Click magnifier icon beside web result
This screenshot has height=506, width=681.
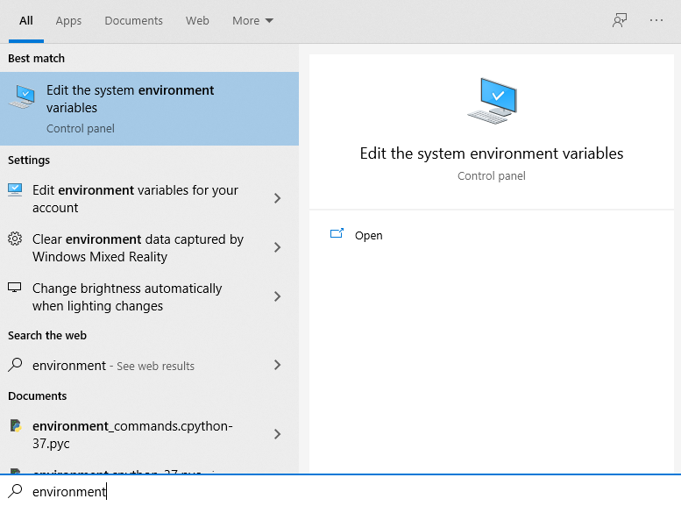coord(15,365)
